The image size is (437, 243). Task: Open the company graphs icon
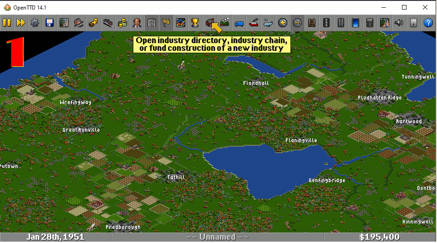click(180, 23)
